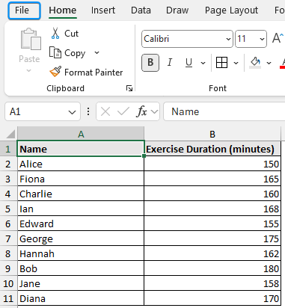285x308 pixels.
Task: Expand the Copy options arrow
Action: 96,52
